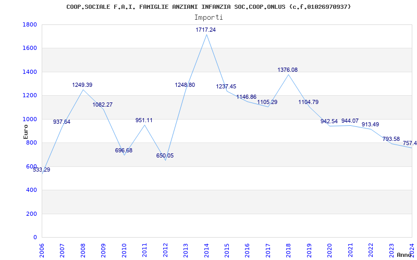Click the 1000 y-axis tick label
The height and width of the screenshot is (260, 417).
click(30, 120)
